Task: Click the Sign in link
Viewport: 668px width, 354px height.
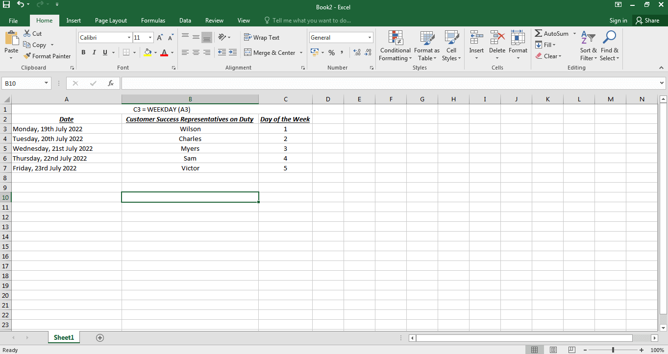Action: pyautogui.click(x=618, y=21)
